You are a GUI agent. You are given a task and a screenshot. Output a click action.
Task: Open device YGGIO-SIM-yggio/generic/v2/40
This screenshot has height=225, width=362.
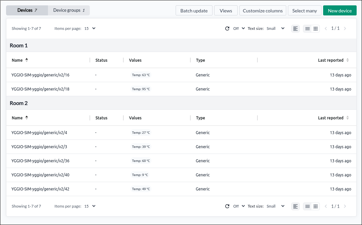(40, 175)
